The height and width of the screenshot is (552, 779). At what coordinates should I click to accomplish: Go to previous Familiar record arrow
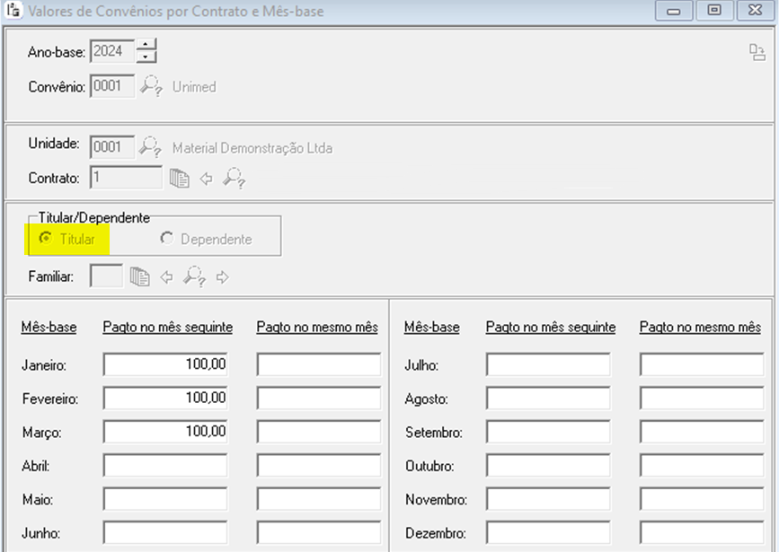pyautogui.click(x=166, y=276)
